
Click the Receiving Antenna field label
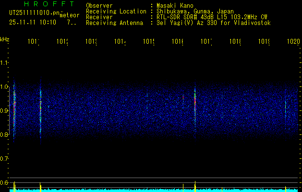point(114,23)
